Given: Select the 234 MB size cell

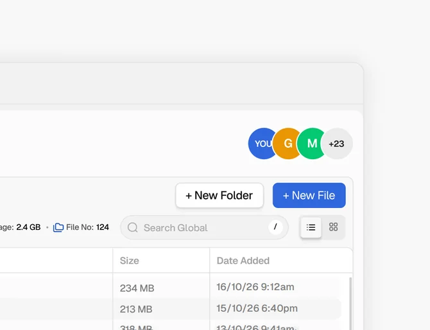Looking at the screenshot, I should [137, 288].
